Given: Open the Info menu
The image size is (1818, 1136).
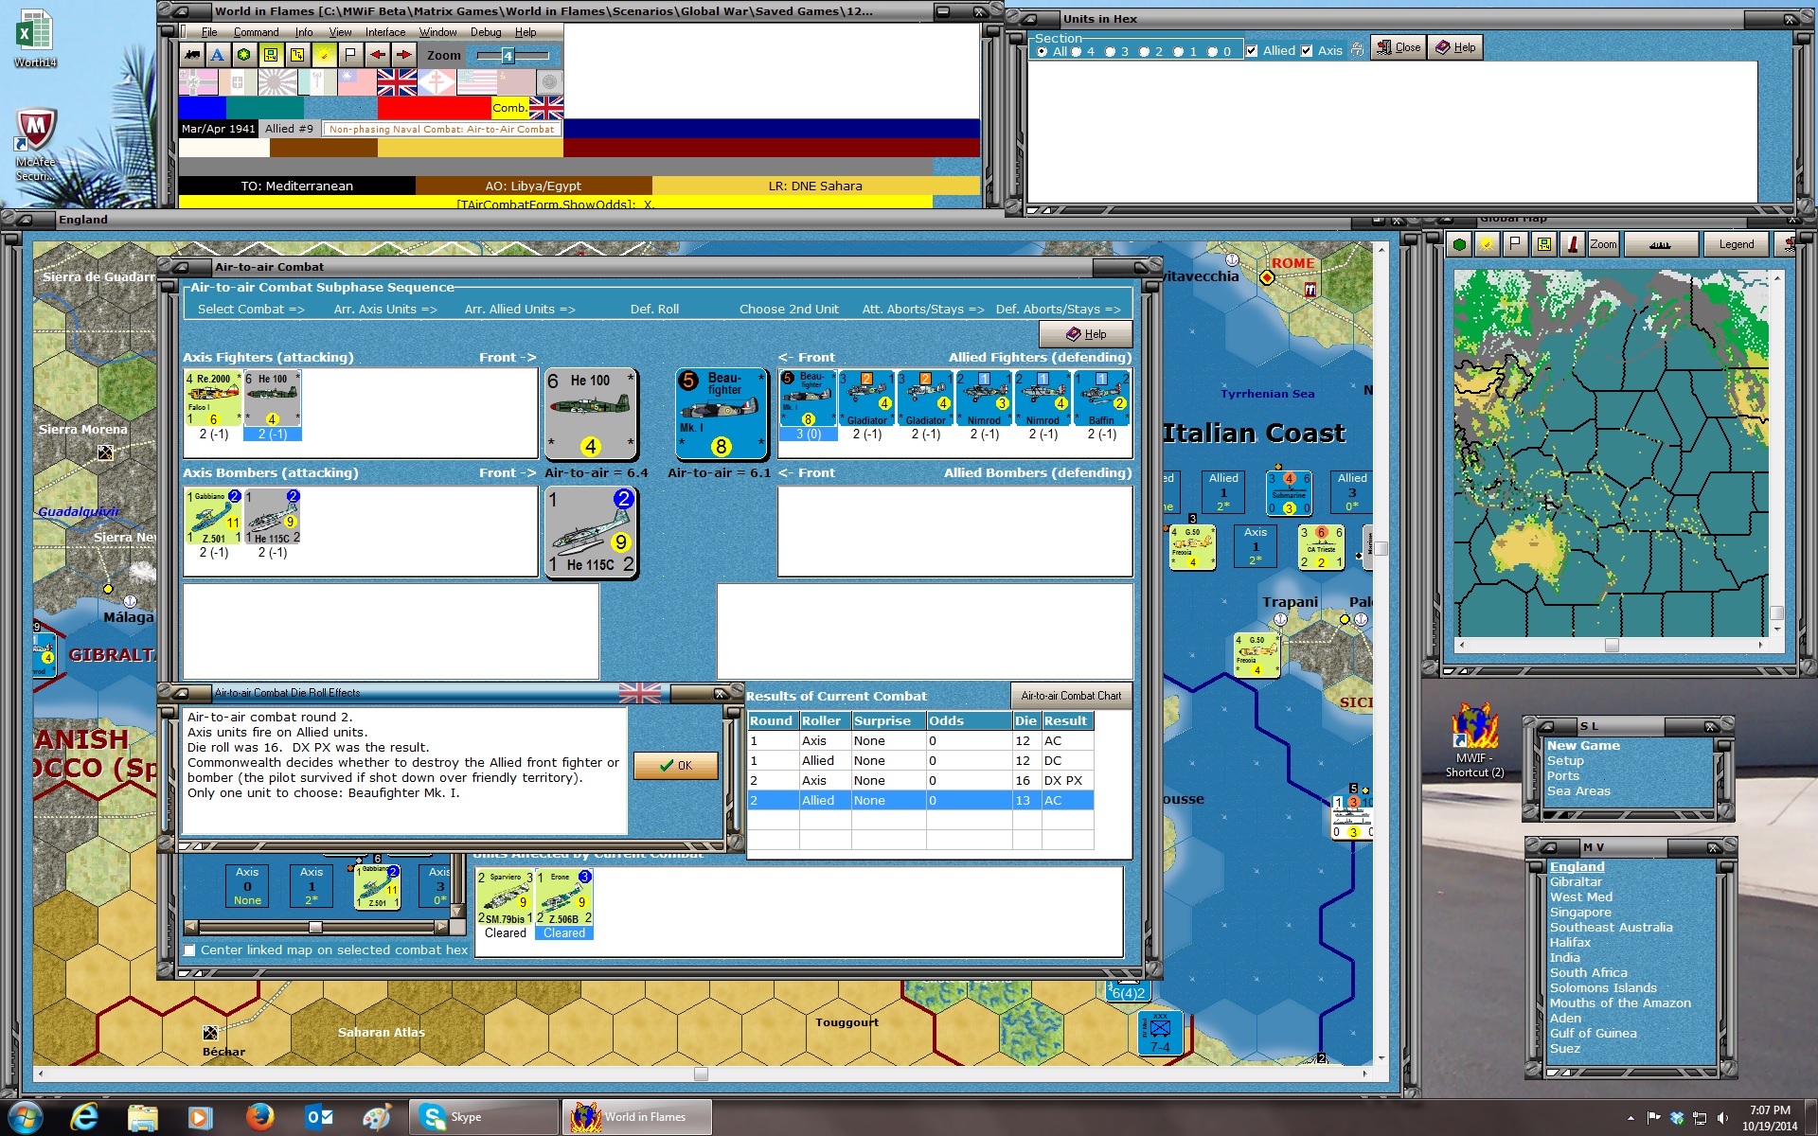Looking at the screenshot, I should (304, 32).
